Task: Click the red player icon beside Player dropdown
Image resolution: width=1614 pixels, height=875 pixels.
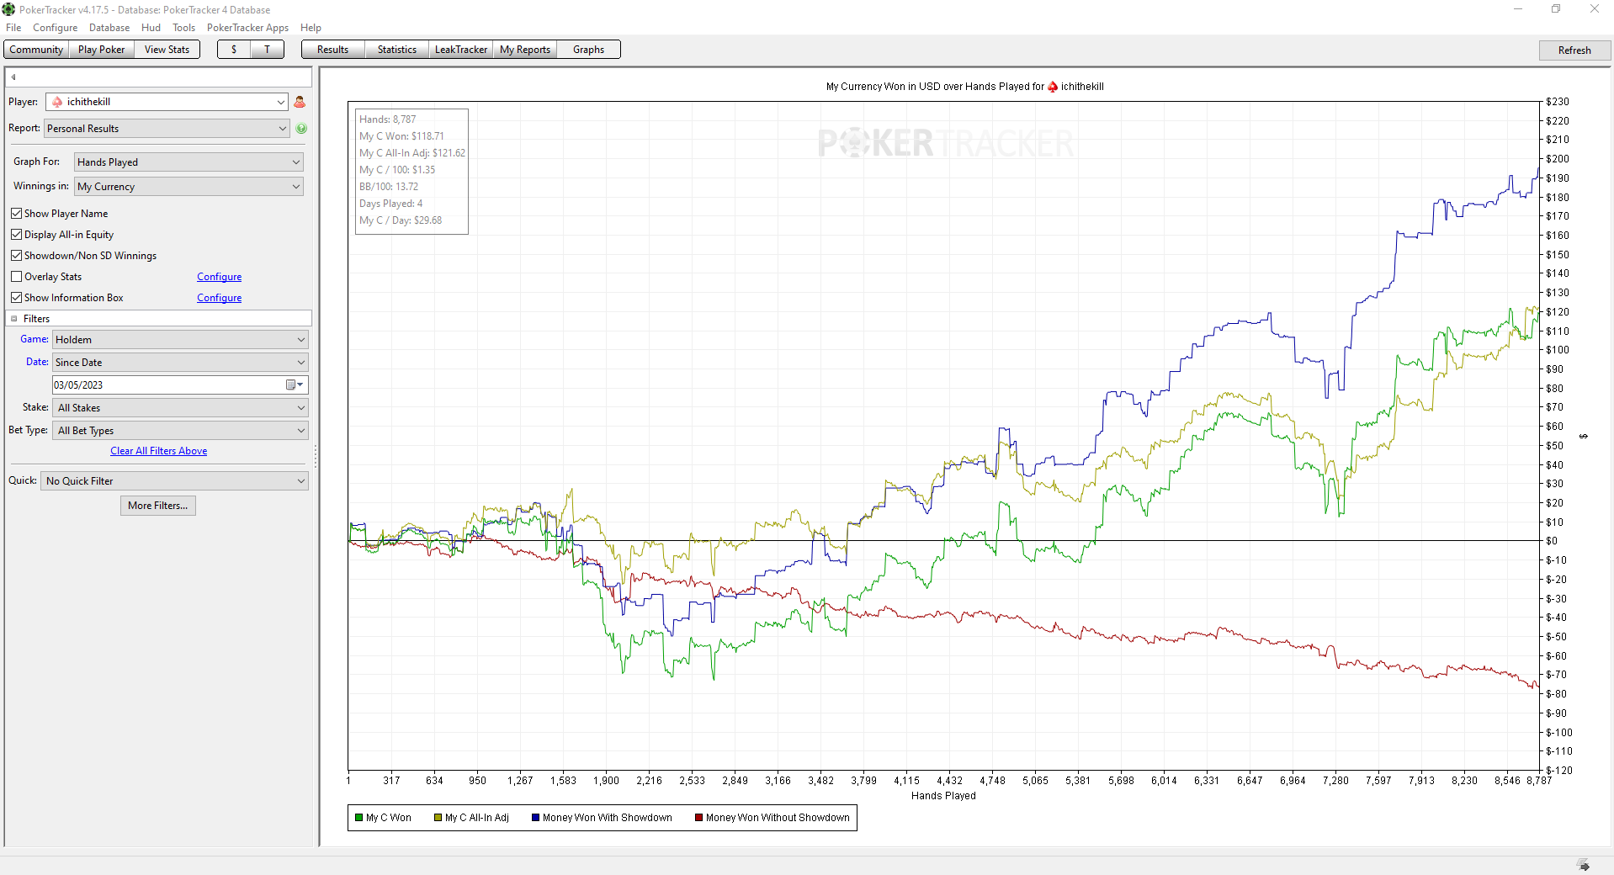Action: click(x=300, y=102)
